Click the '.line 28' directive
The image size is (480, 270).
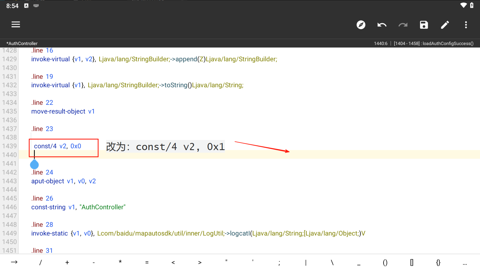pyautogui.click(x=42, y=225)
